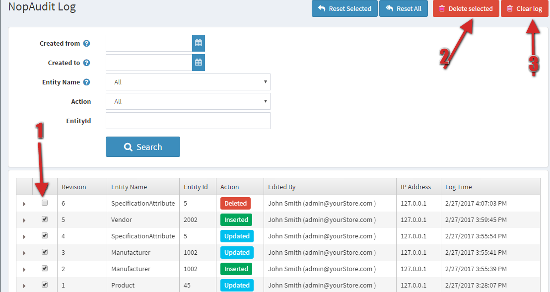The height and width of the screenshot is (292, 550).
Task: Click the Delete selected button
Action: point(466,8)
